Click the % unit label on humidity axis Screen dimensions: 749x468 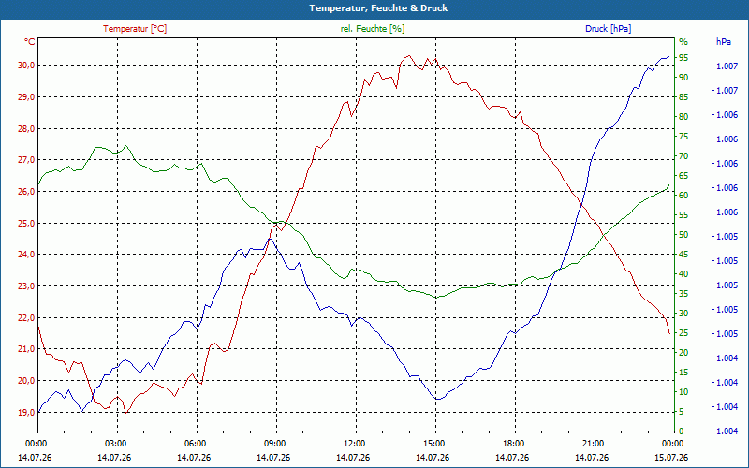pos(683,41)
